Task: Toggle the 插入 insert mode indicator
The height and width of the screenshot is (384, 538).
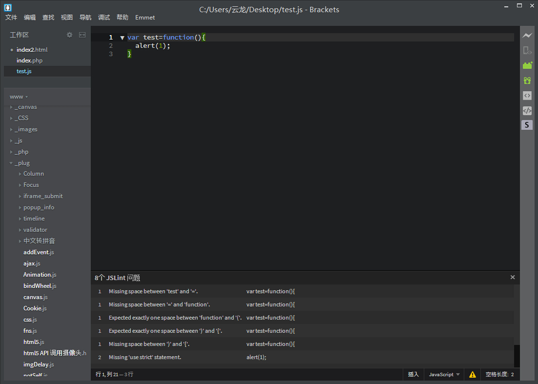Action: coord(413,374)
